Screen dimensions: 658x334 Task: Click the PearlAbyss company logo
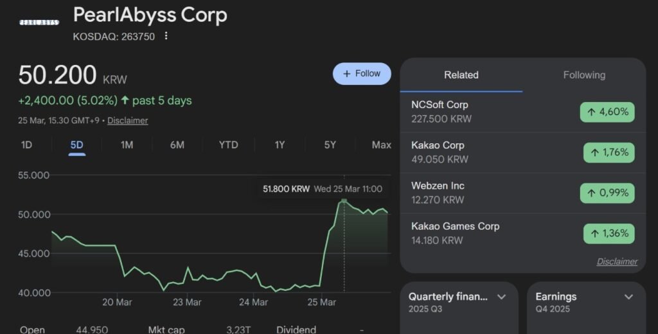(x=39, y=22)
